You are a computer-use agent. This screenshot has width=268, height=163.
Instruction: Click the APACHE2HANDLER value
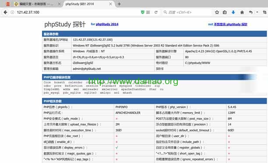pos(128,113)
